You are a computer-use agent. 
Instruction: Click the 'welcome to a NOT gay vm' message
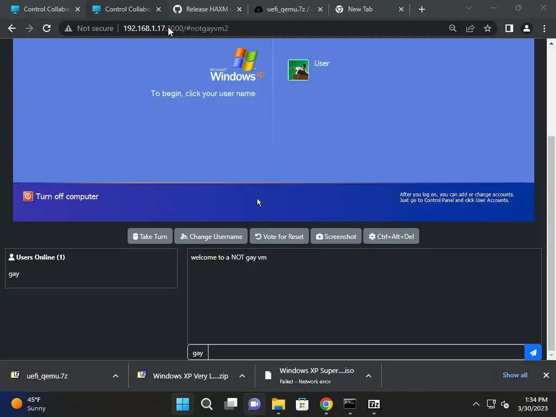pyautogui.click(x=229, y=257)
